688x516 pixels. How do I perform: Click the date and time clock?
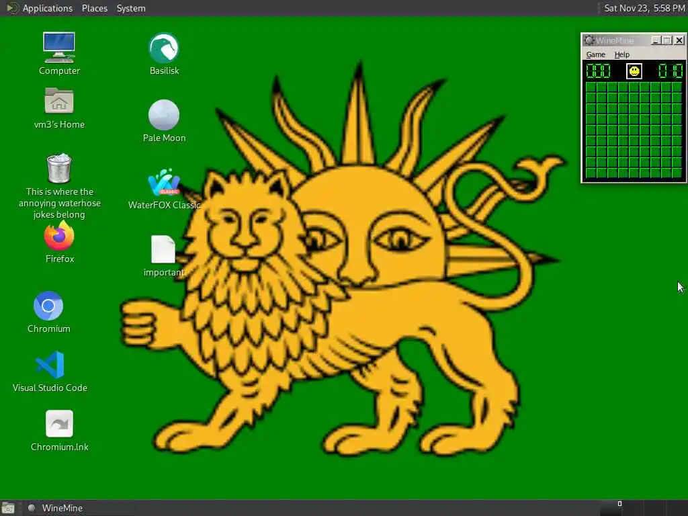click(x=644, y=8)
